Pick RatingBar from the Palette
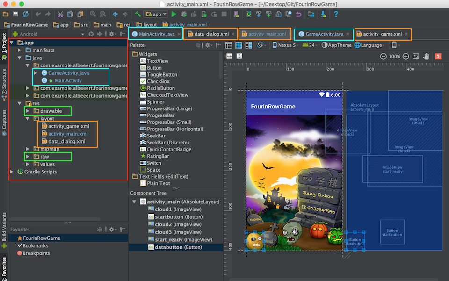The image size is (449, 281). [x=155, y=156]
